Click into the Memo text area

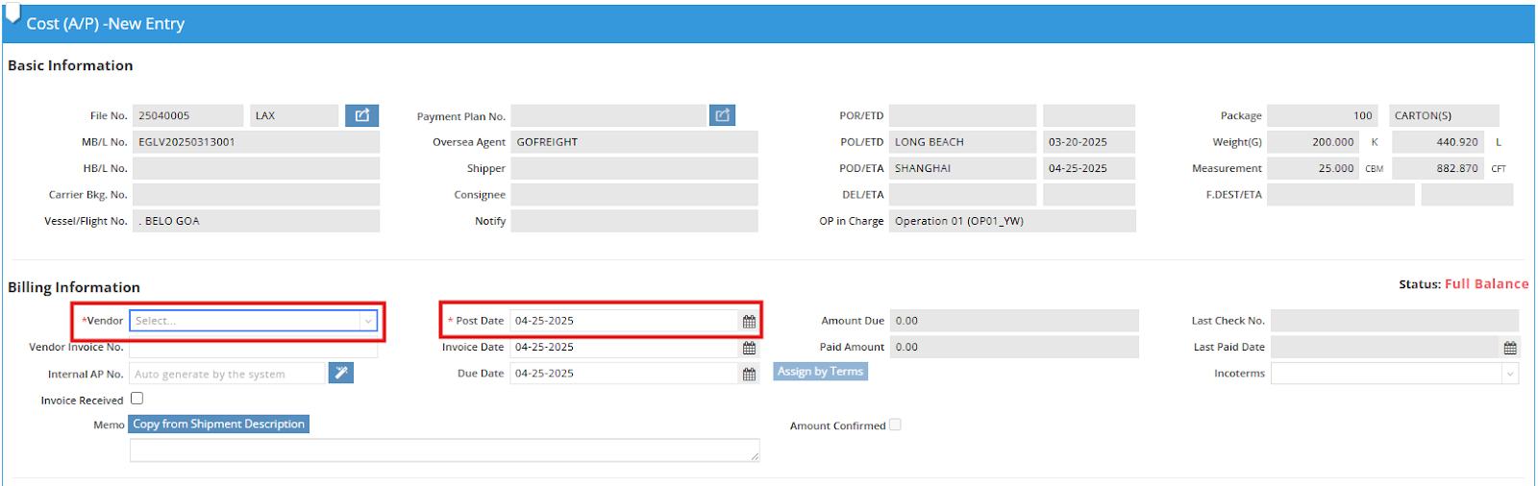click(x=442, y=450)
